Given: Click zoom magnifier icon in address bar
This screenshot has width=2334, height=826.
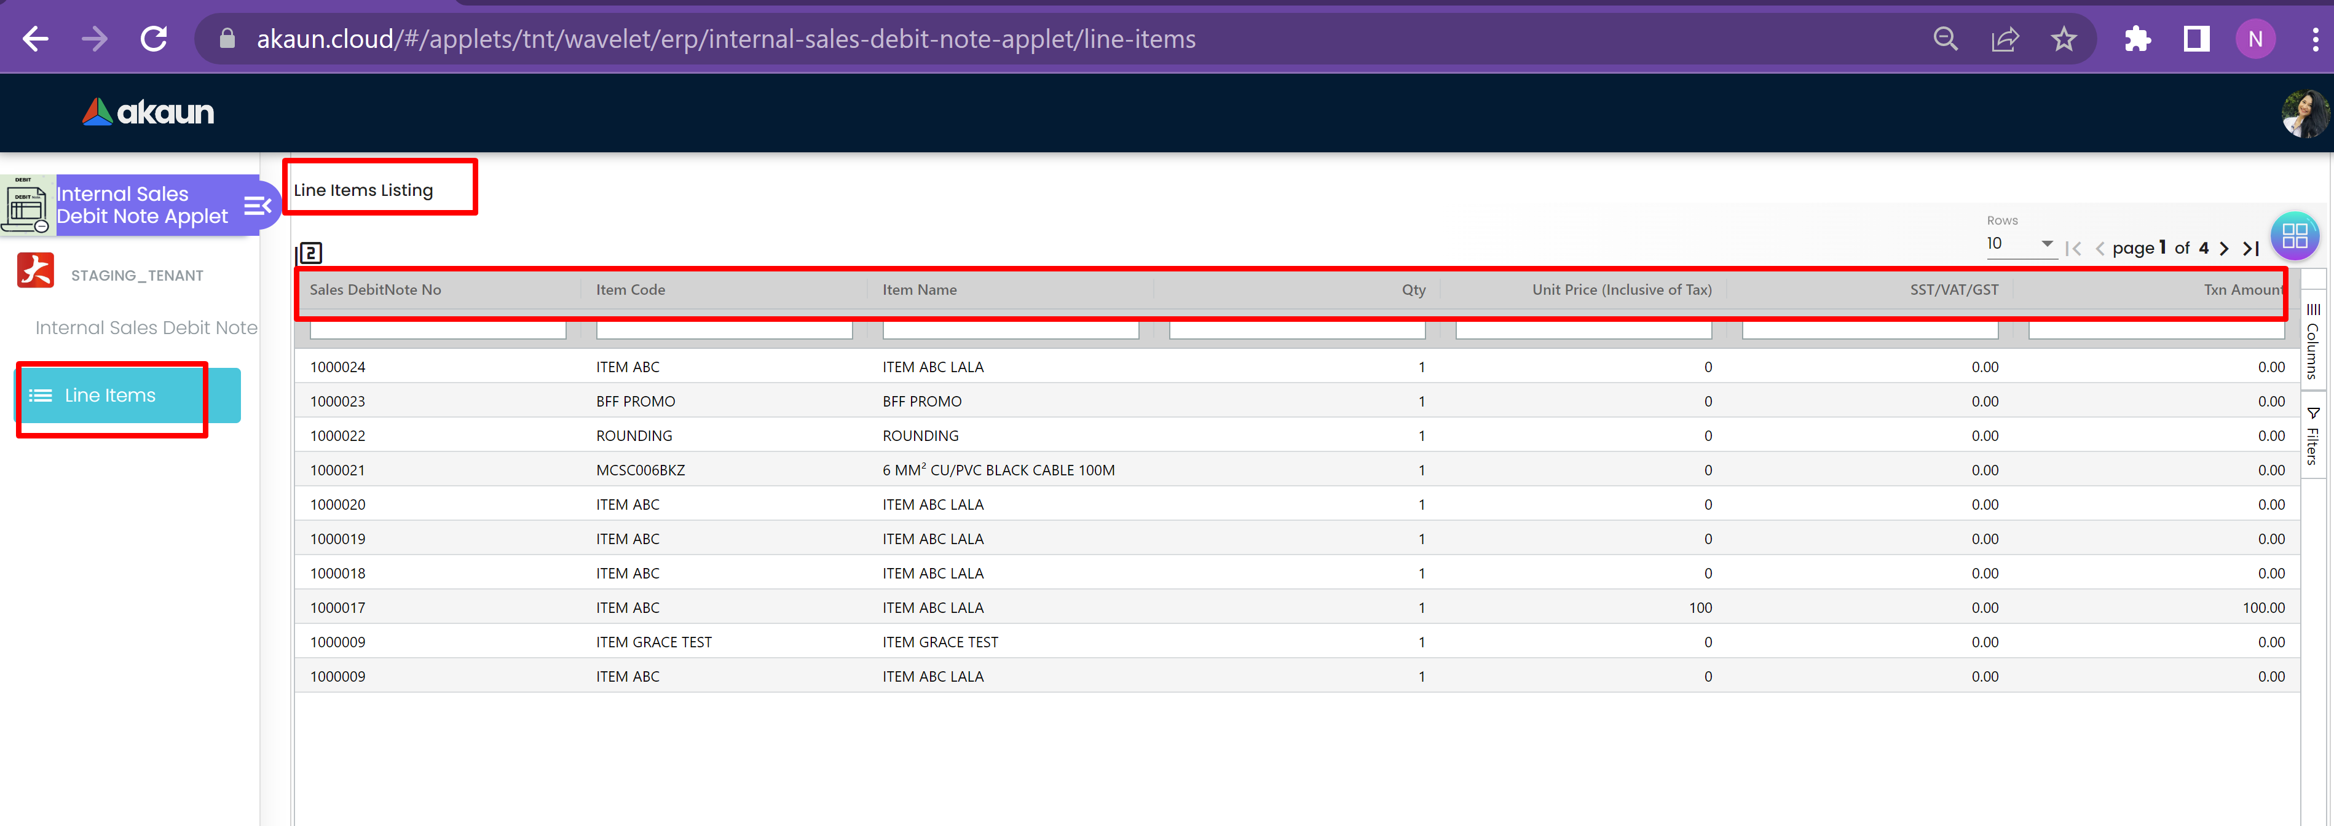Looking at the screenshot, I should click(1946, 39).
